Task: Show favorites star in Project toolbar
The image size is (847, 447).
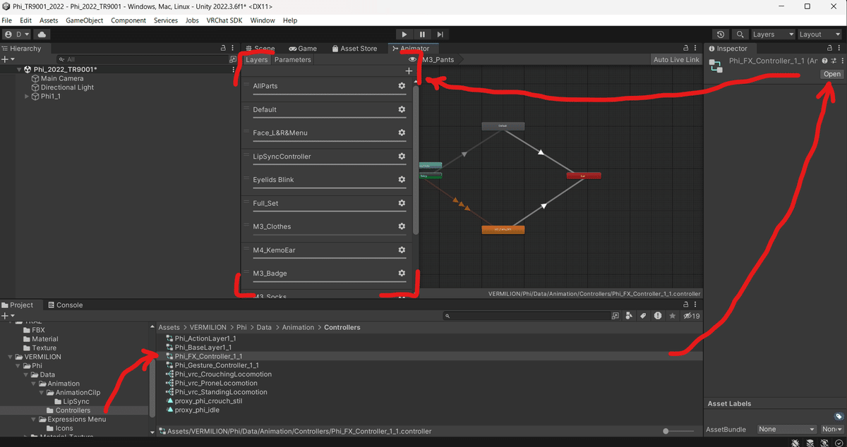Action: (x=673, y=316)
